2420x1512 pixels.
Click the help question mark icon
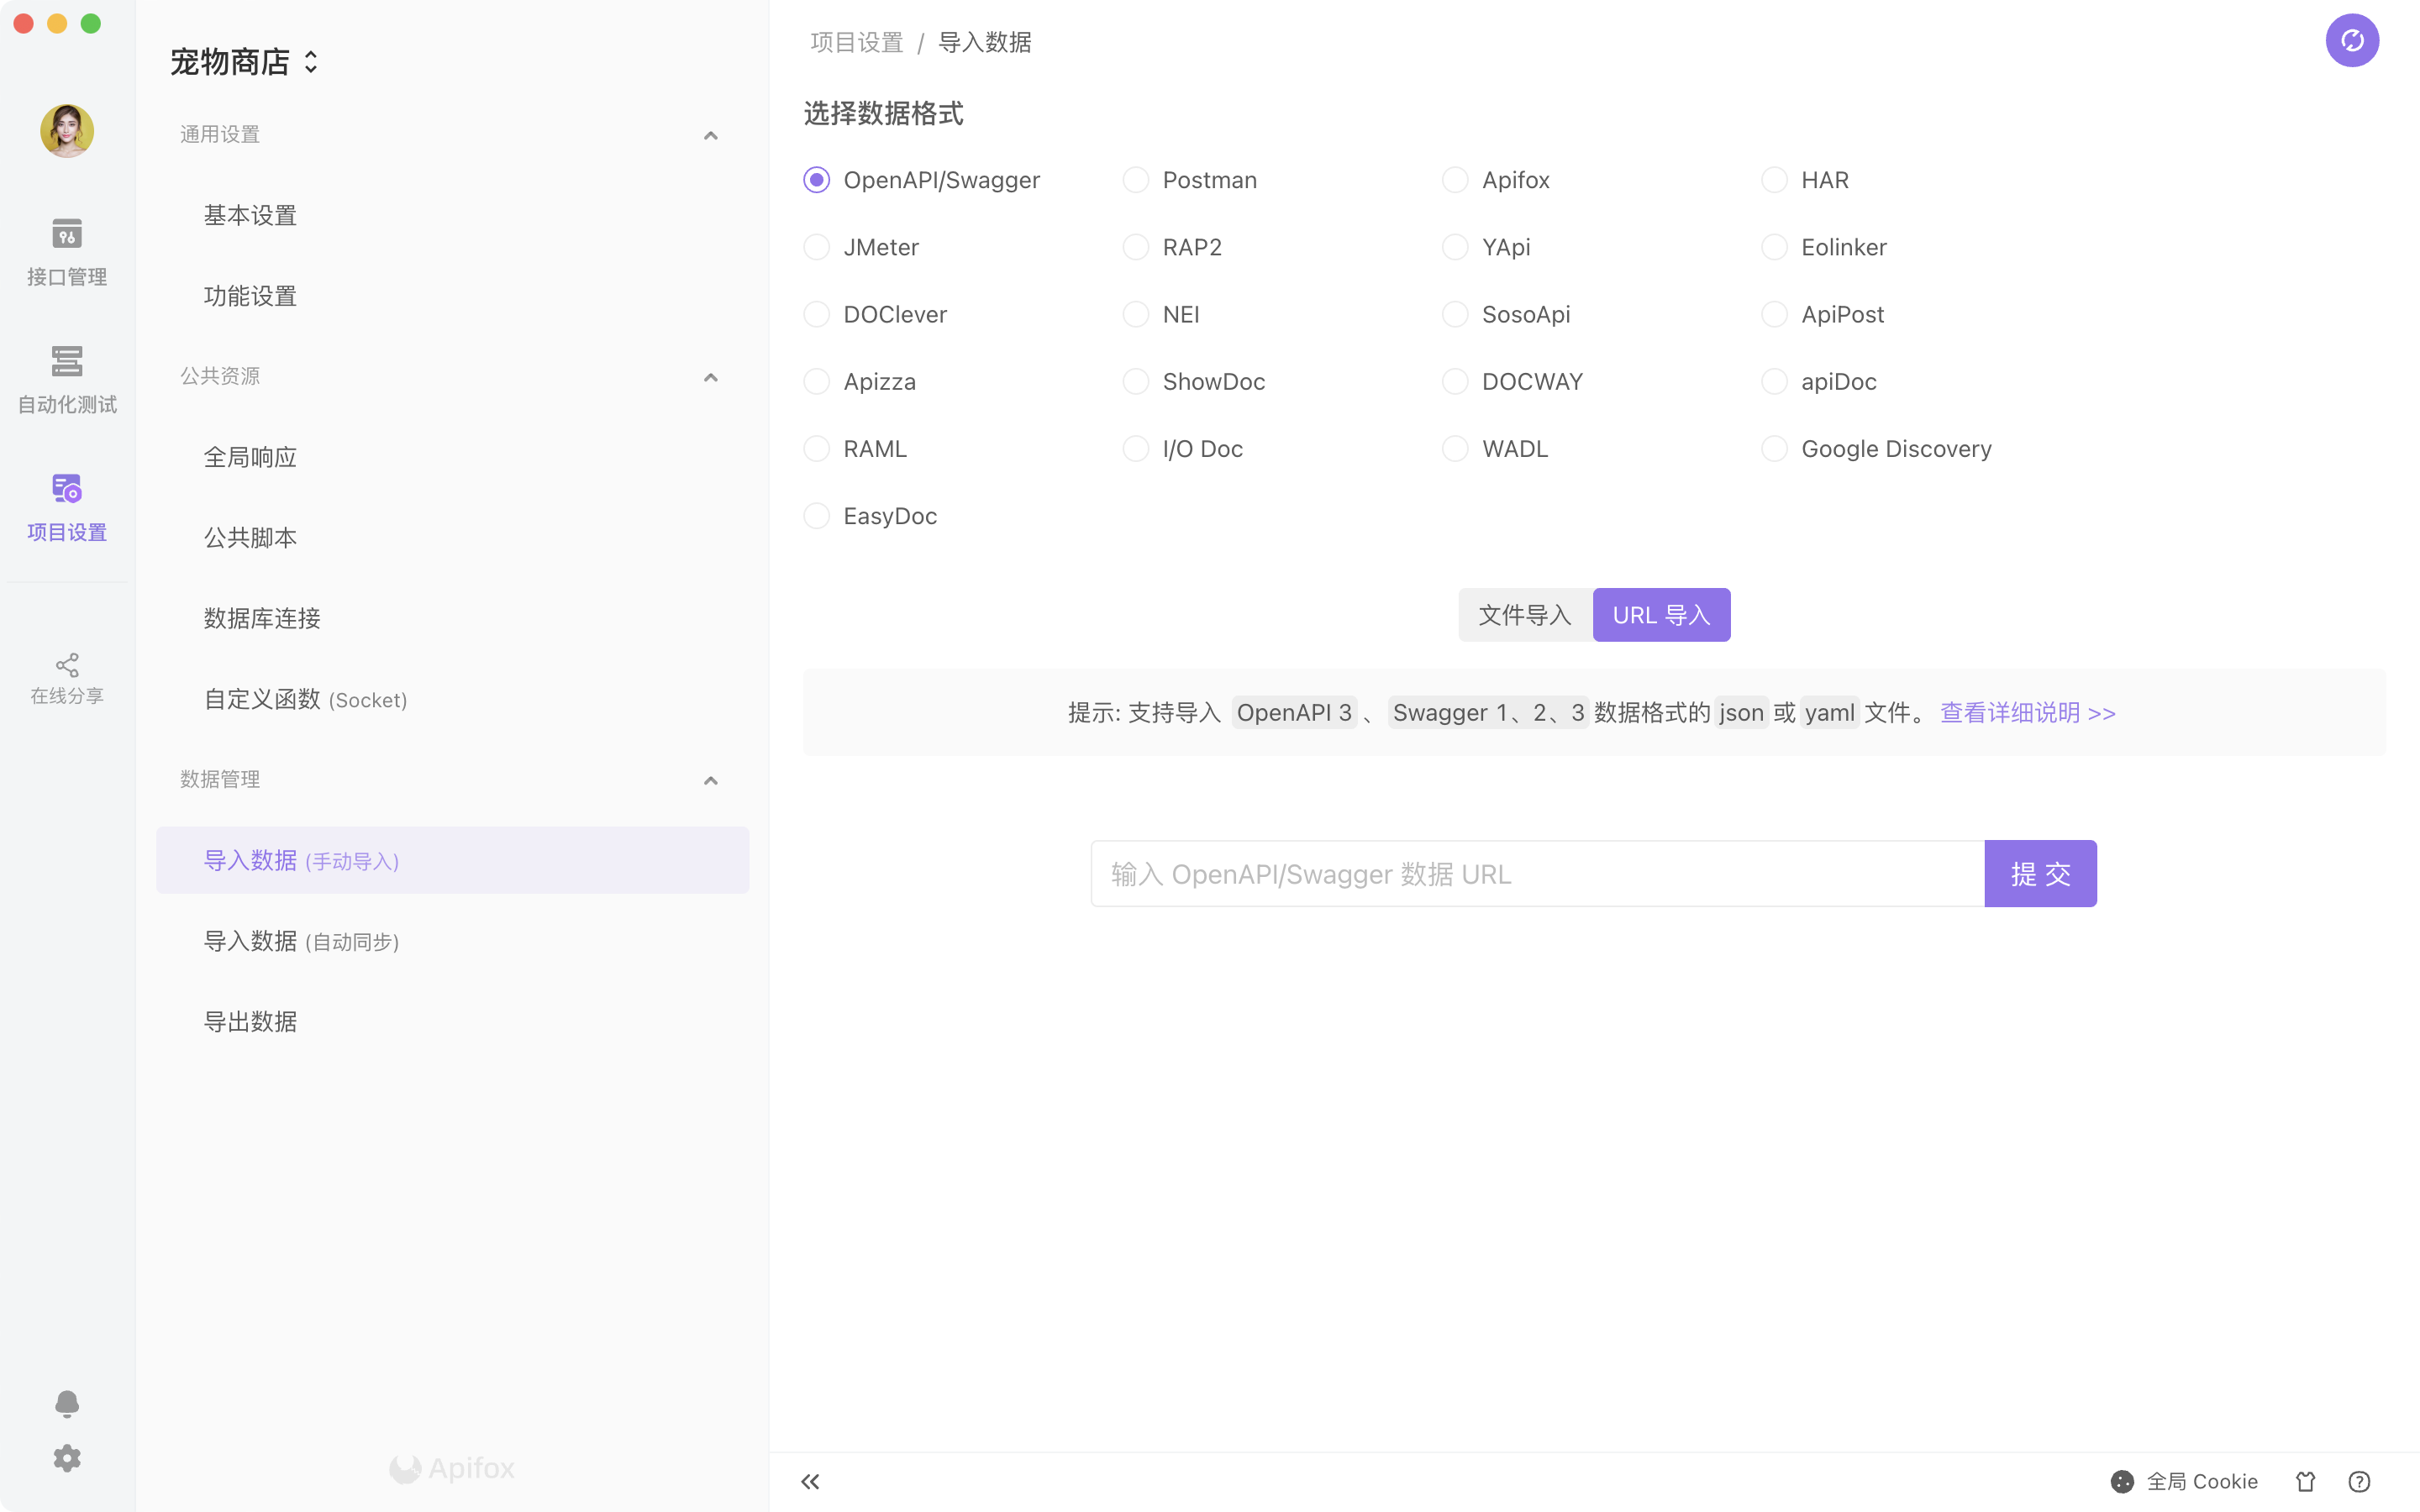tap(2359, 1481)
